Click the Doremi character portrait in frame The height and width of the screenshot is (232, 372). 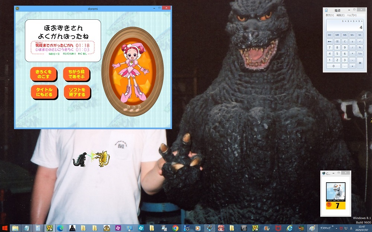(132, 72)
